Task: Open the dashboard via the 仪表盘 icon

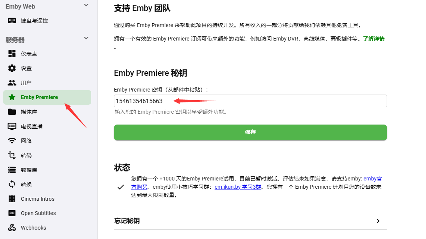Action: click(x=12, y=54)
